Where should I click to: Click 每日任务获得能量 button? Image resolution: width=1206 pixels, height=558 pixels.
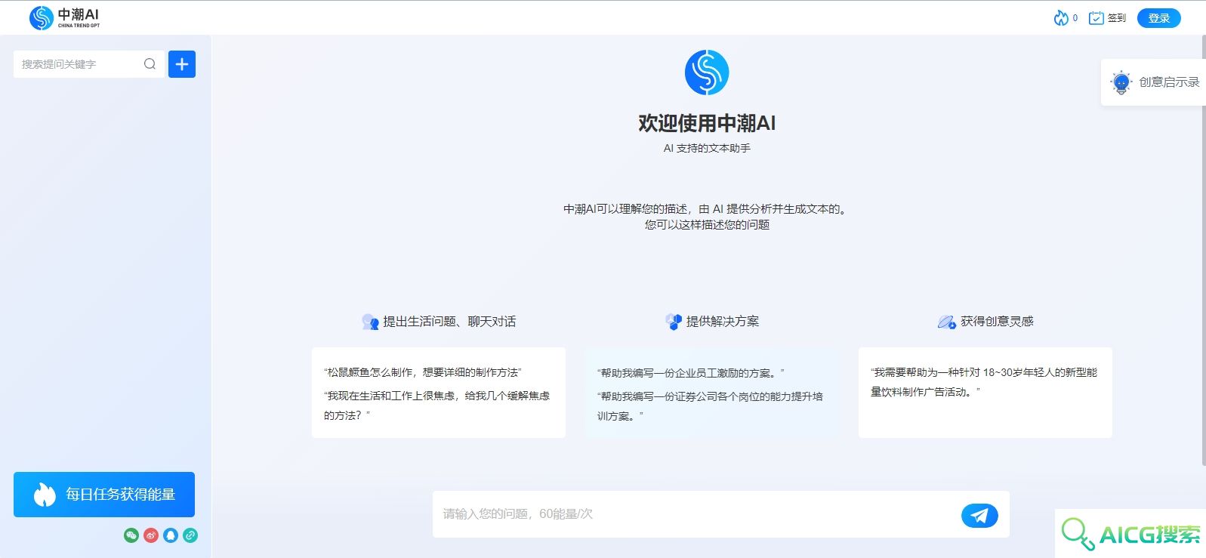104,495
